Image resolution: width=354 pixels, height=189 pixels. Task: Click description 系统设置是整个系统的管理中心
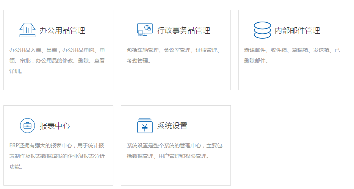[174, 146]
